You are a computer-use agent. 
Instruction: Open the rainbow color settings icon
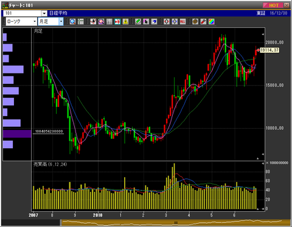click(x=212, y=21)
